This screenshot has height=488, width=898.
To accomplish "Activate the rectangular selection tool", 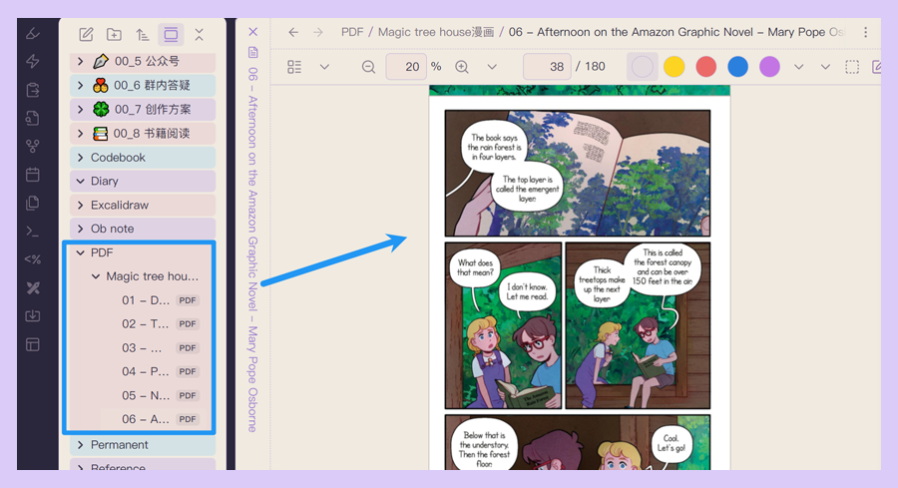I will [x=852, y=67].
